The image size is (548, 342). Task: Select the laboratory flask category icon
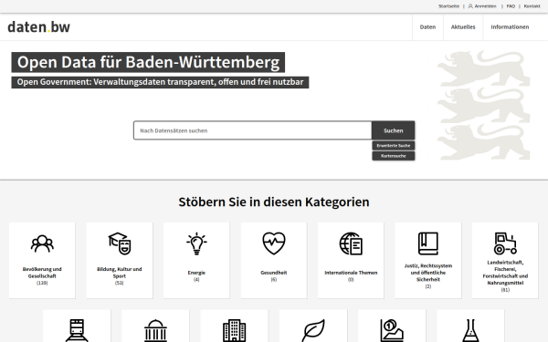(x=470, y=330)
